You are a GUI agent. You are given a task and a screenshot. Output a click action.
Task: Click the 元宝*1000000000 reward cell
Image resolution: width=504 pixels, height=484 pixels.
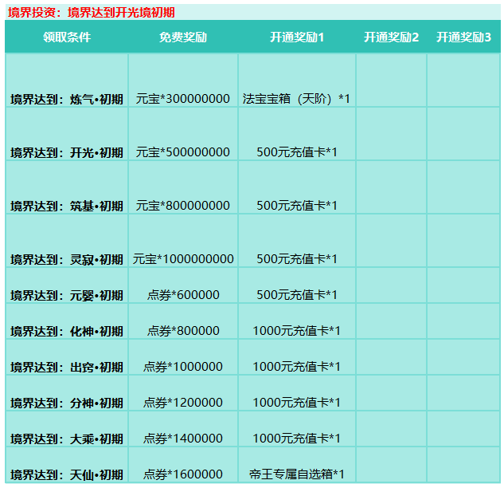tap(183, 259)
